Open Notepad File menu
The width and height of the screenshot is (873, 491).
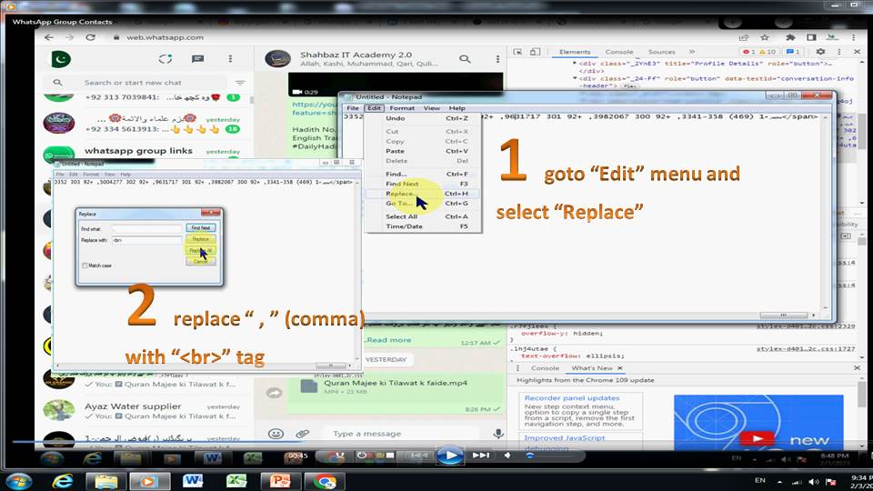pos(353,108)
